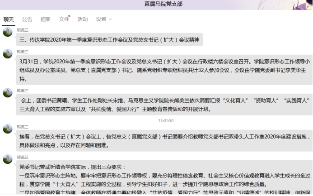Click sender name 熊美兰 above 3月31日 message
Screen dimensions: 313x196
tap(23, 51)
